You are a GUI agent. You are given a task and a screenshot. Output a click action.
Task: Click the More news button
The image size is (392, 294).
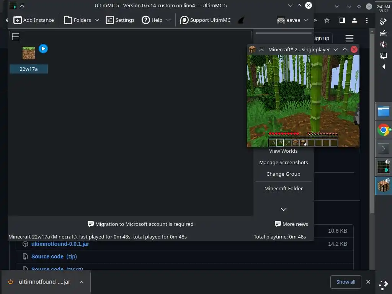pos(291,224)
